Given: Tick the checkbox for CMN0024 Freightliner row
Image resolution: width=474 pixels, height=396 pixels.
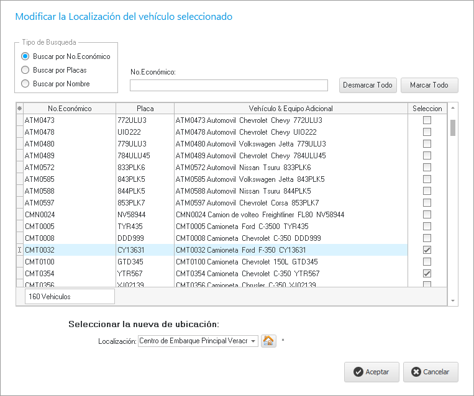Looking at the screenshot, I should [x=427, y=215].
